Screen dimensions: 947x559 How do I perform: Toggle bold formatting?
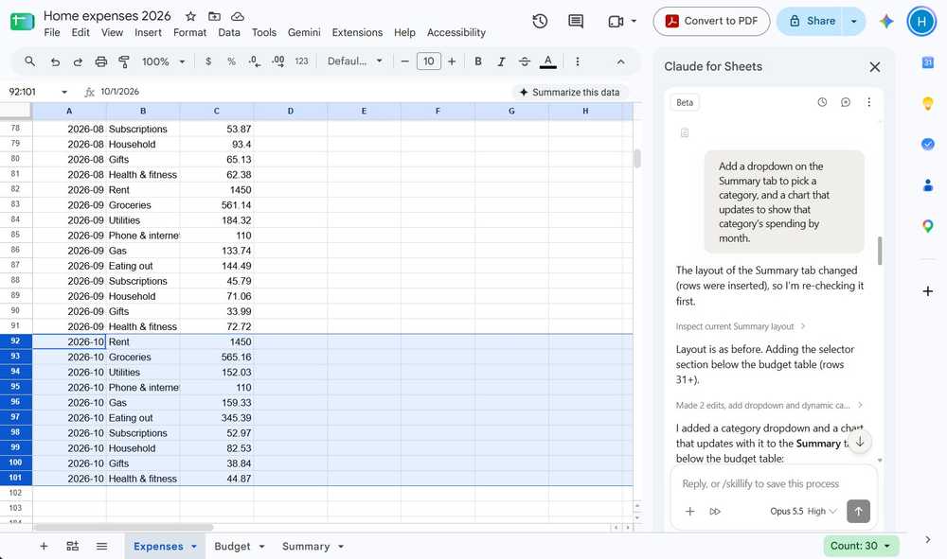tap(477, 61)
